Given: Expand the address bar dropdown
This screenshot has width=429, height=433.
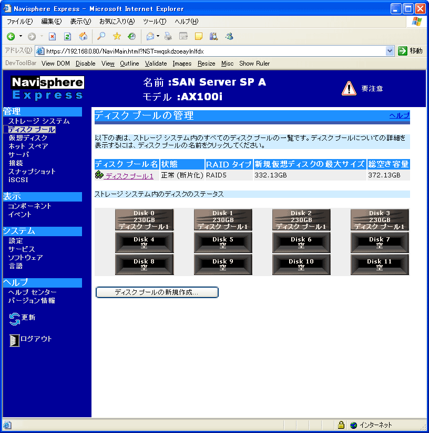Looking at the screenshot, I should 390,51.
